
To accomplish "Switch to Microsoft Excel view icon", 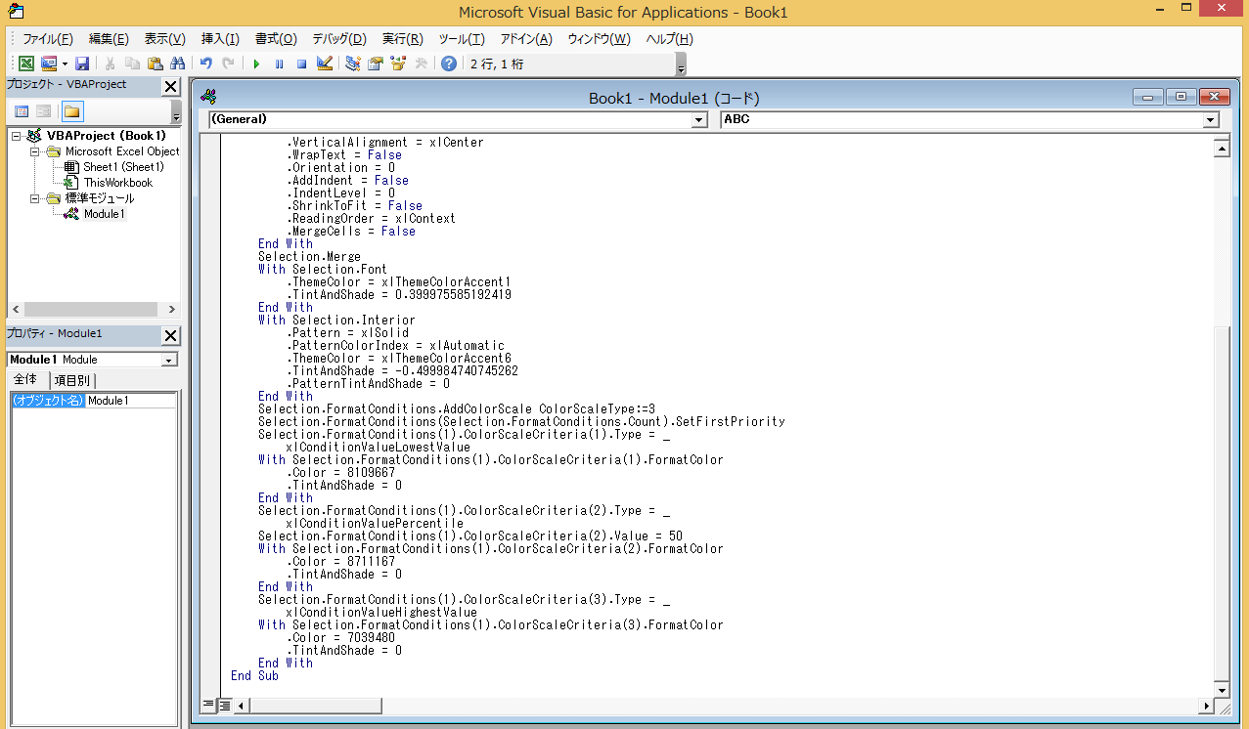I will (26, 64).
